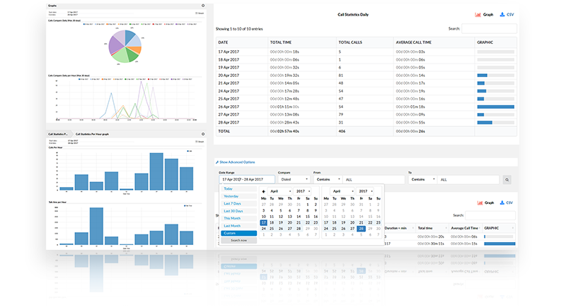The height and width of the screenshot is (307, 566).
Task: Sort daily table by TOTAL CALLS header
Action: pos(365,42)
